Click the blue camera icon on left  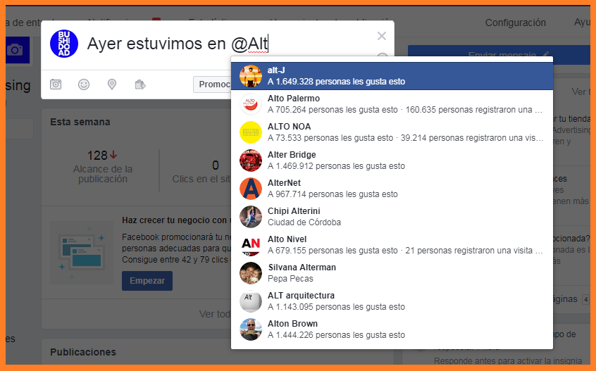15,50
